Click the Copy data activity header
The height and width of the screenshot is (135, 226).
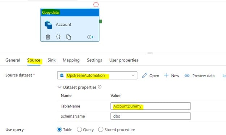[x=70, y=12]
